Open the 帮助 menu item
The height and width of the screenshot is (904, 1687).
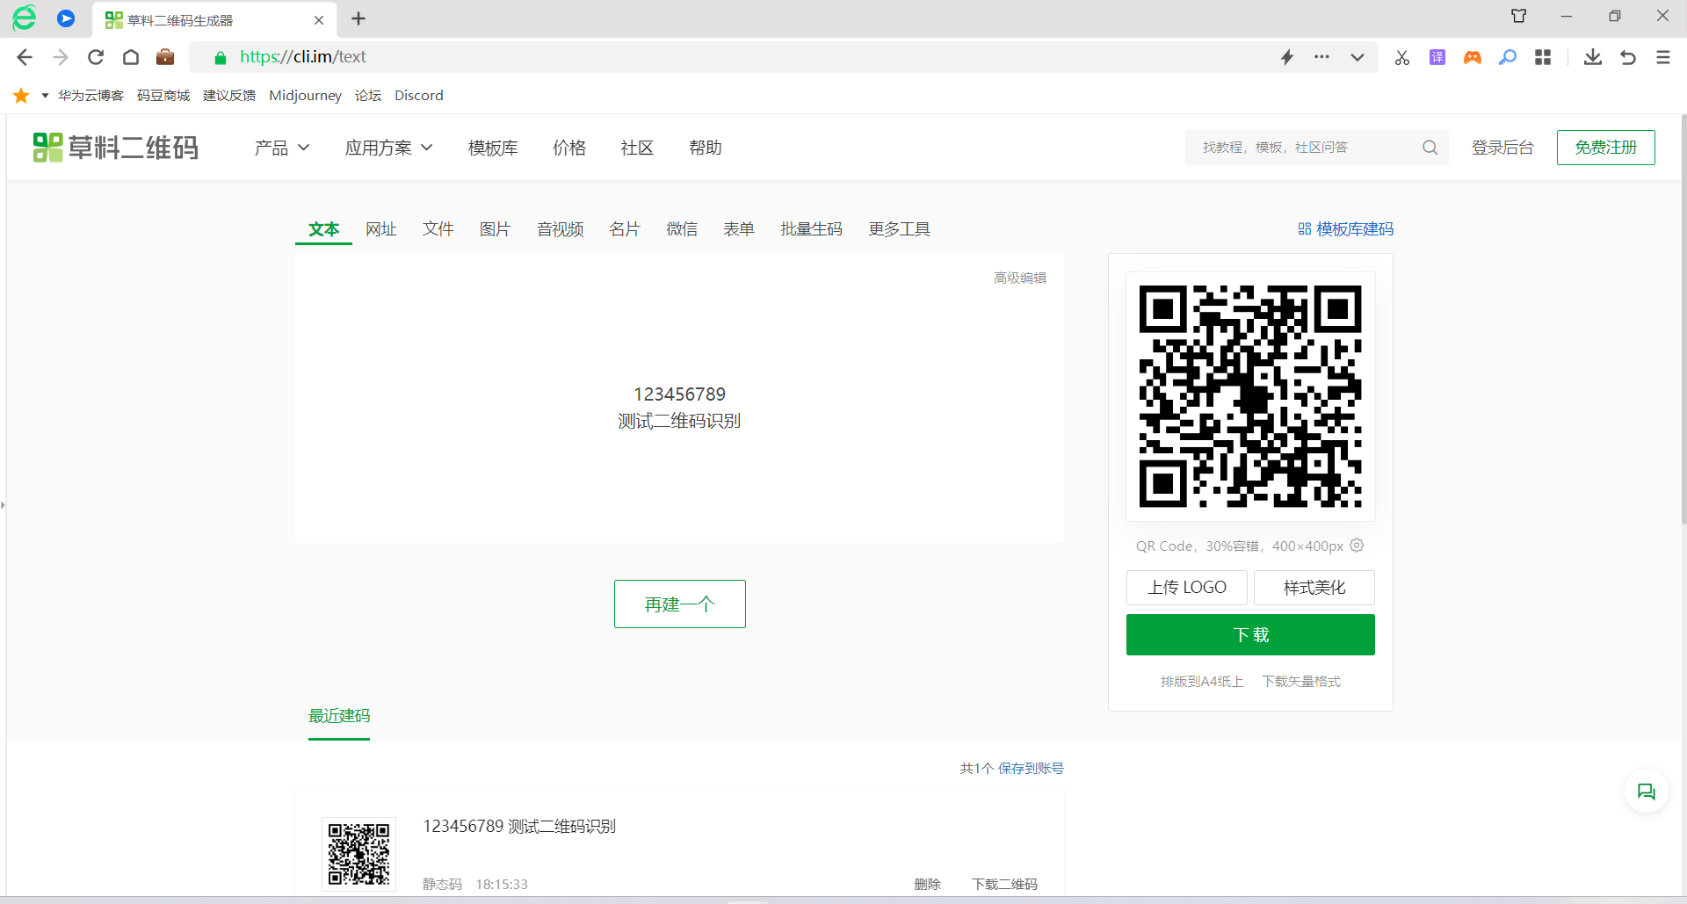point(706,148)
